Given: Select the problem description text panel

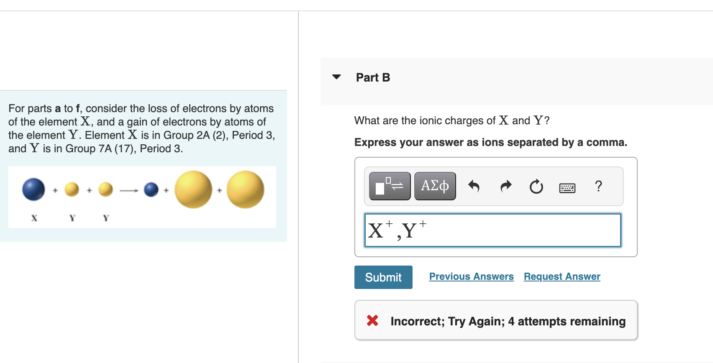Looking at the screenshot, I should 141,128.
